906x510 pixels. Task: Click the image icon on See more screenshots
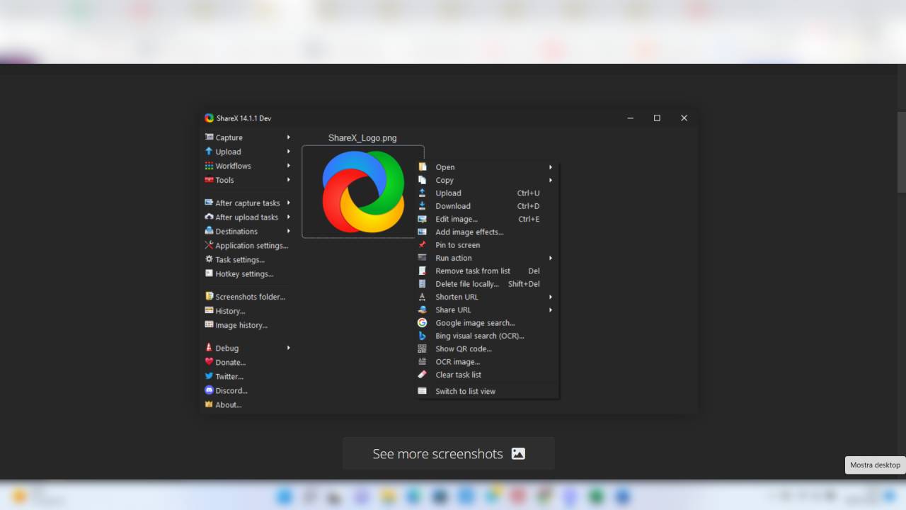518,453
